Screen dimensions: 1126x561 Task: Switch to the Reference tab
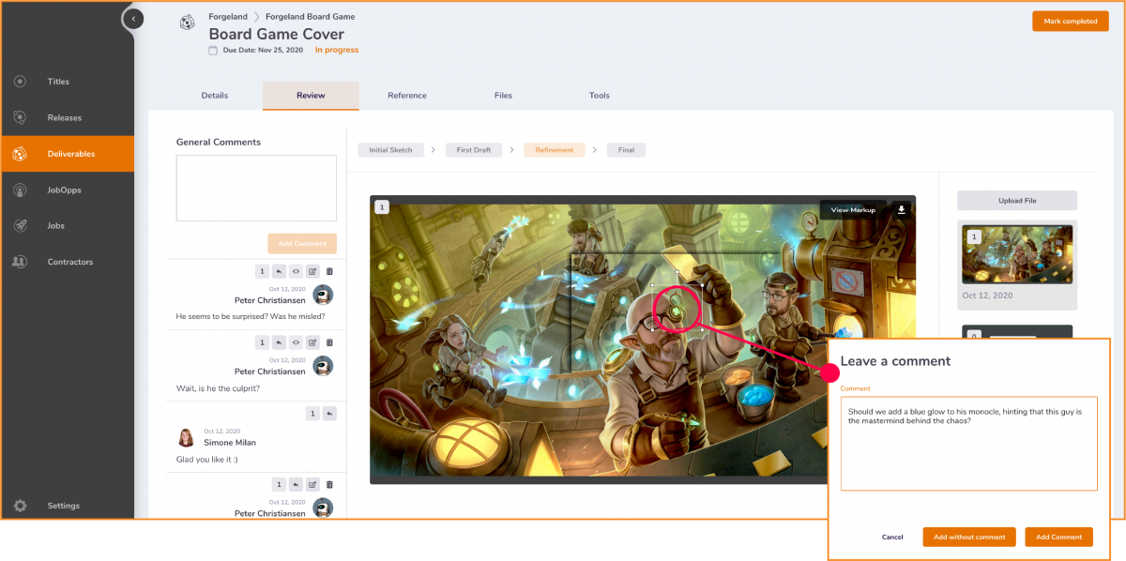406,96
